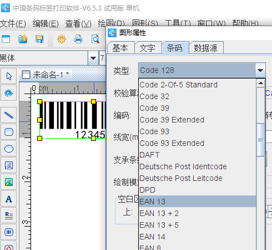Choose DPD barcode type
Image resolution: width=272 pixels, height=250 pixels.
click(x=197, y=190)
